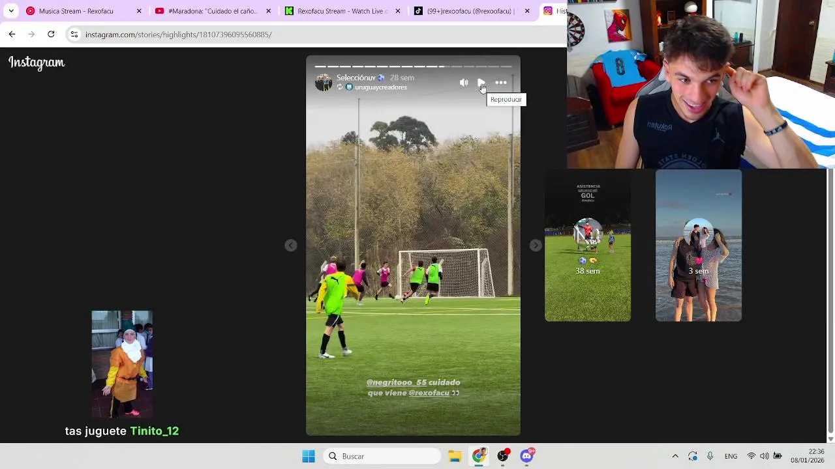
Task: View site information icon in address bar
Action: point(74,35)
